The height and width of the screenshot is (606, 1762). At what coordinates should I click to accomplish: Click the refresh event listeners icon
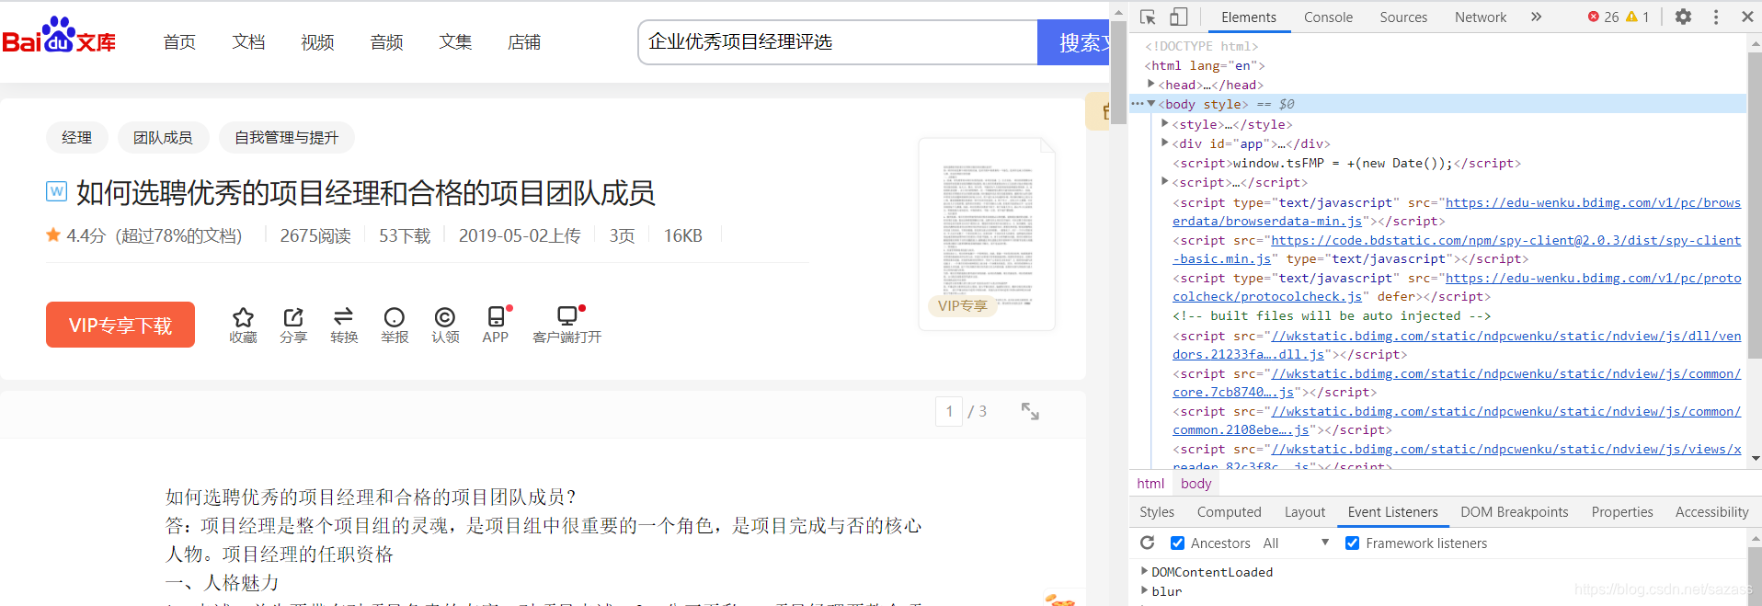pos(1148,543)
